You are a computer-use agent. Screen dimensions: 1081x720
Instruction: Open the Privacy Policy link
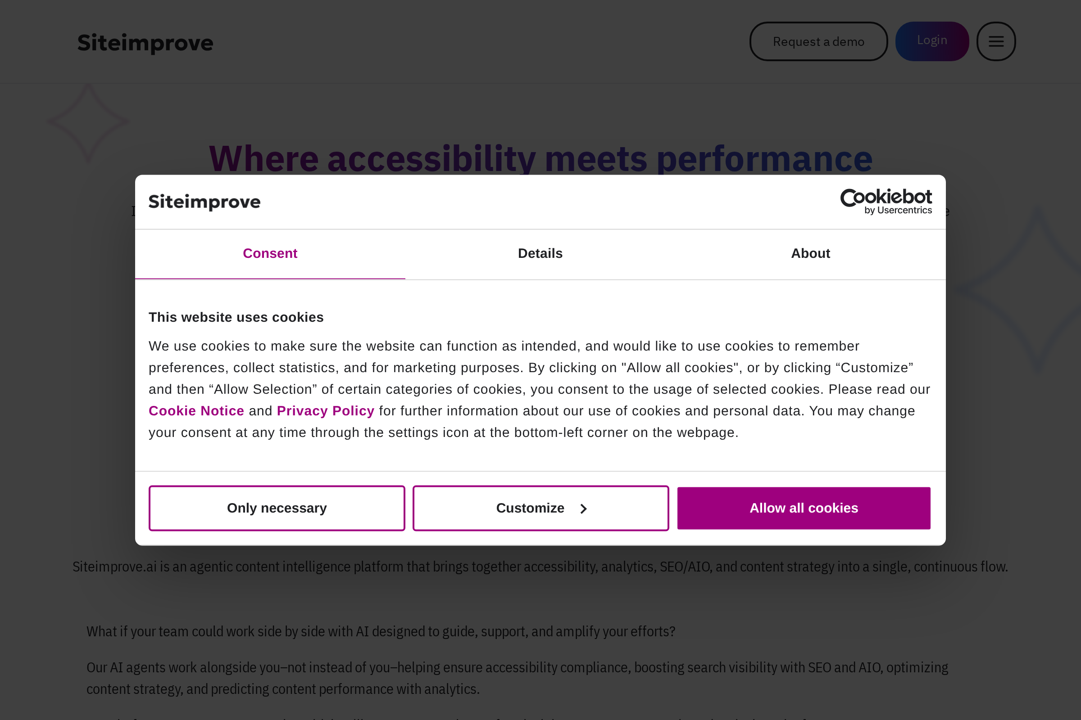[325, 410]
